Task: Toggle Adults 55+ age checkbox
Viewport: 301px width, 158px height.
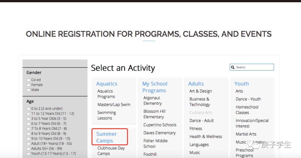Action: [x=28, y=149]
